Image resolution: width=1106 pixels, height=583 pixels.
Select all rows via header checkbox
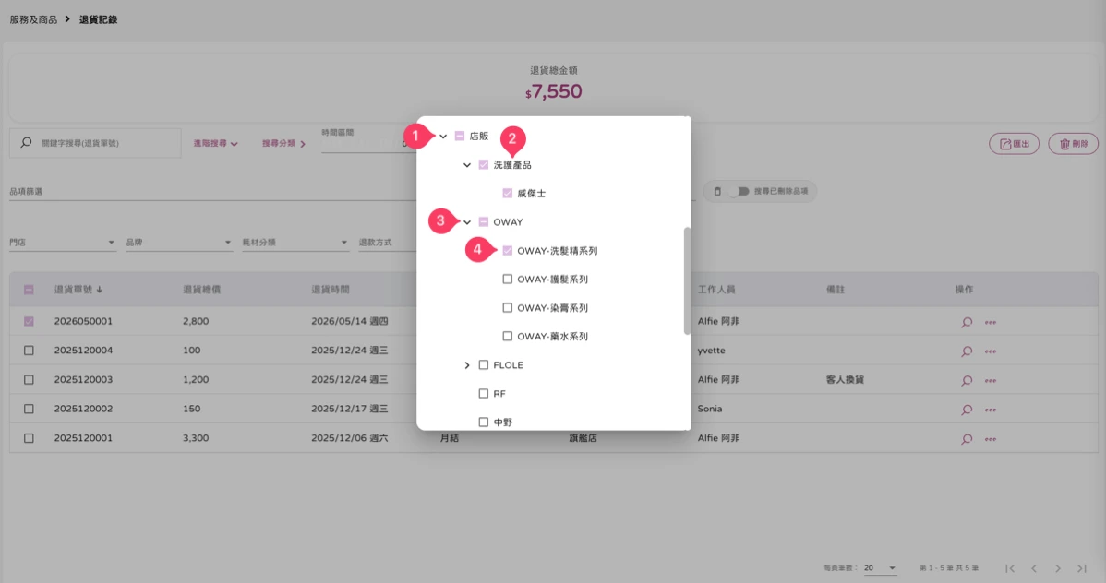(29, 290)
